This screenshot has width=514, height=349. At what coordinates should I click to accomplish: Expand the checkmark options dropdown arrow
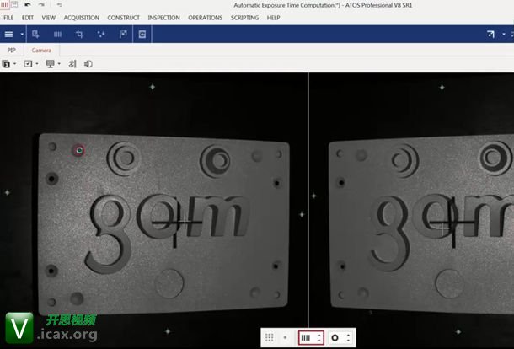click(x=37, y=64)
